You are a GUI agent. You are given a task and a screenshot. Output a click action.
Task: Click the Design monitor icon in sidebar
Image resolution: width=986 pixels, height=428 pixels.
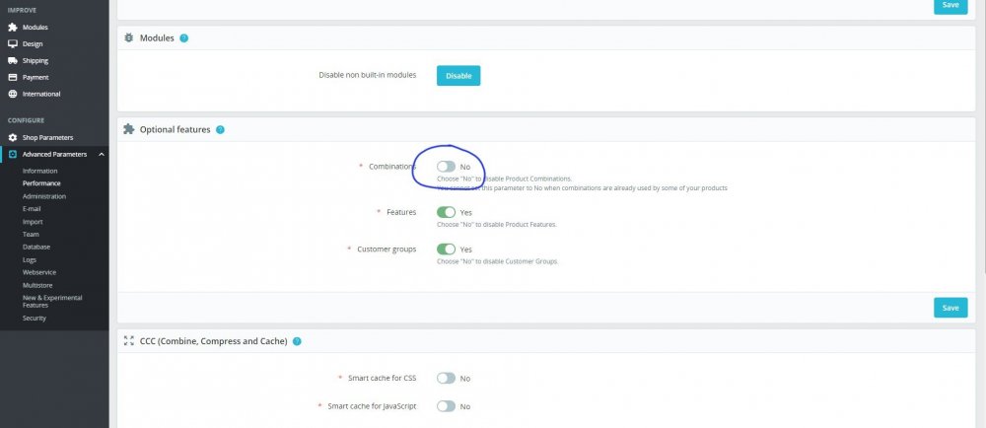pos(13,44)
